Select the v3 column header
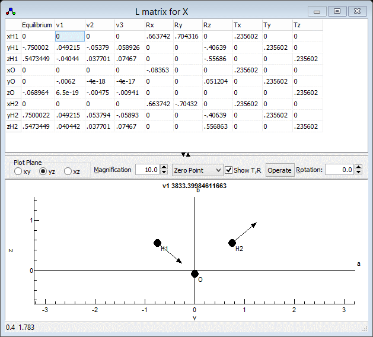Screen dimensions: 373x337 coord(130,26)
